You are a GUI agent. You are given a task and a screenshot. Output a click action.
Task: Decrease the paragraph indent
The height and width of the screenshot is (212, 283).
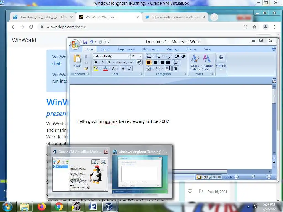pos(177,56)
